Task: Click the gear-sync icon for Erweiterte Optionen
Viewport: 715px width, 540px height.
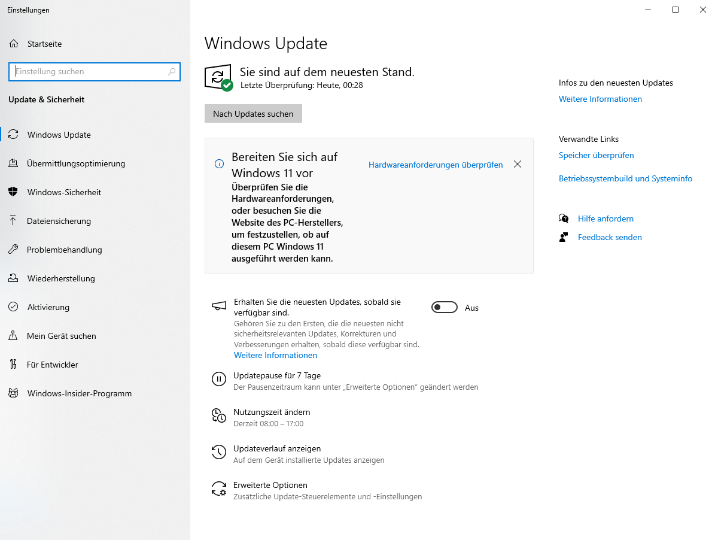Action: 219,489
